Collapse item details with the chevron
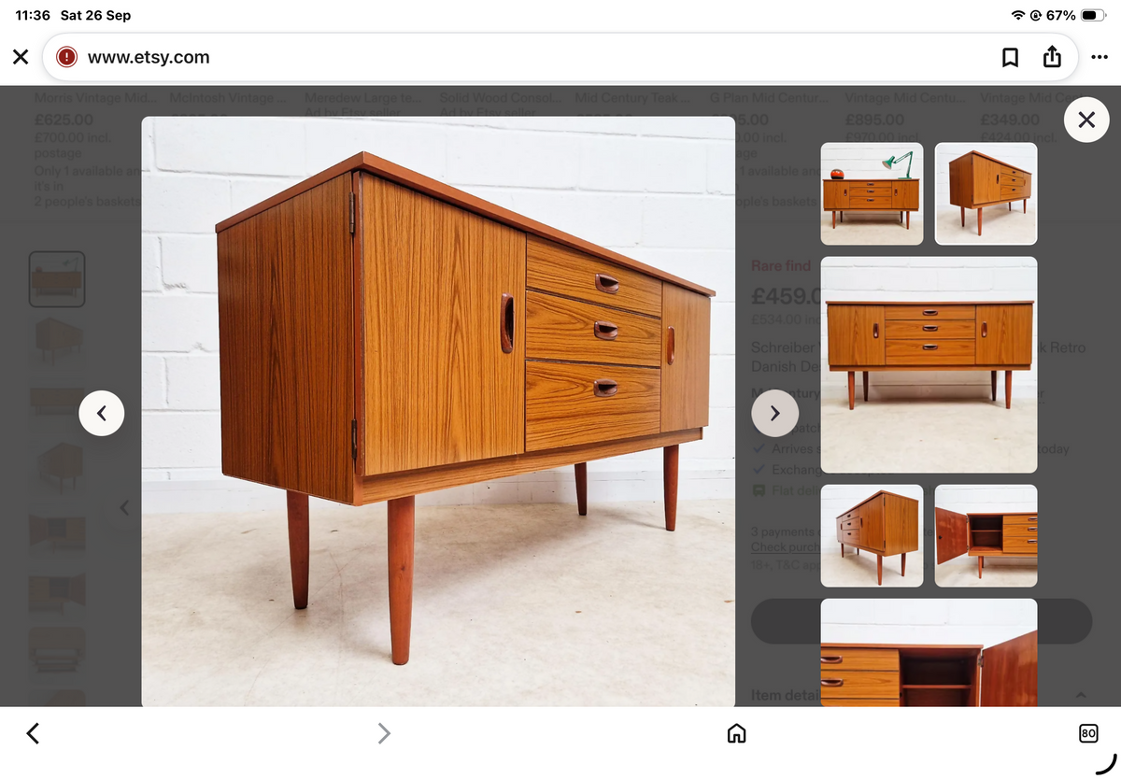 pyautogui.click(x=1081, y=695)
